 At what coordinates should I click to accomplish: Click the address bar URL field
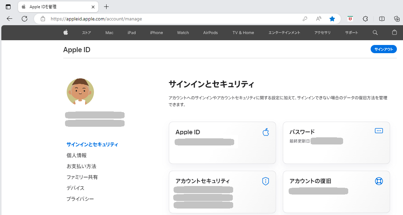[x=170, y=19]
